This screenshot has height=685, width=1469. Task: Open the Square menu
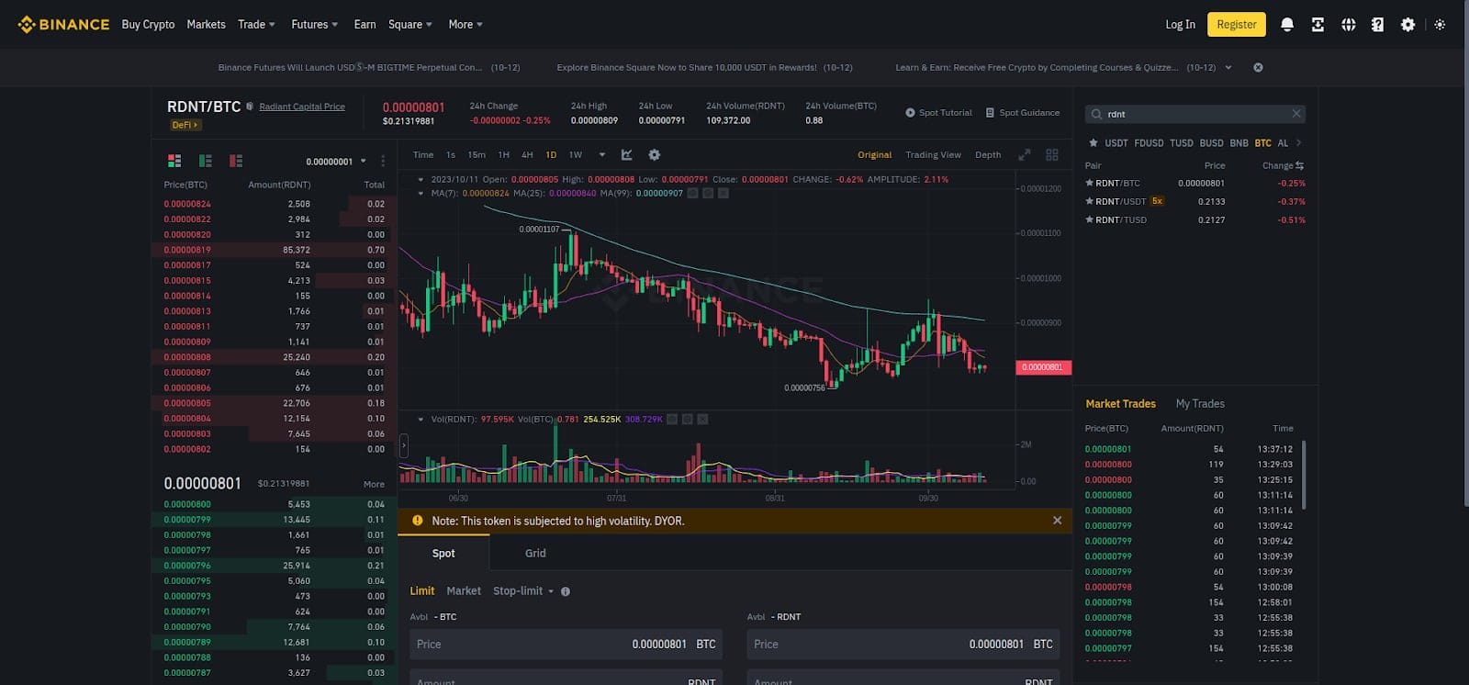click(x=409, y=25)
